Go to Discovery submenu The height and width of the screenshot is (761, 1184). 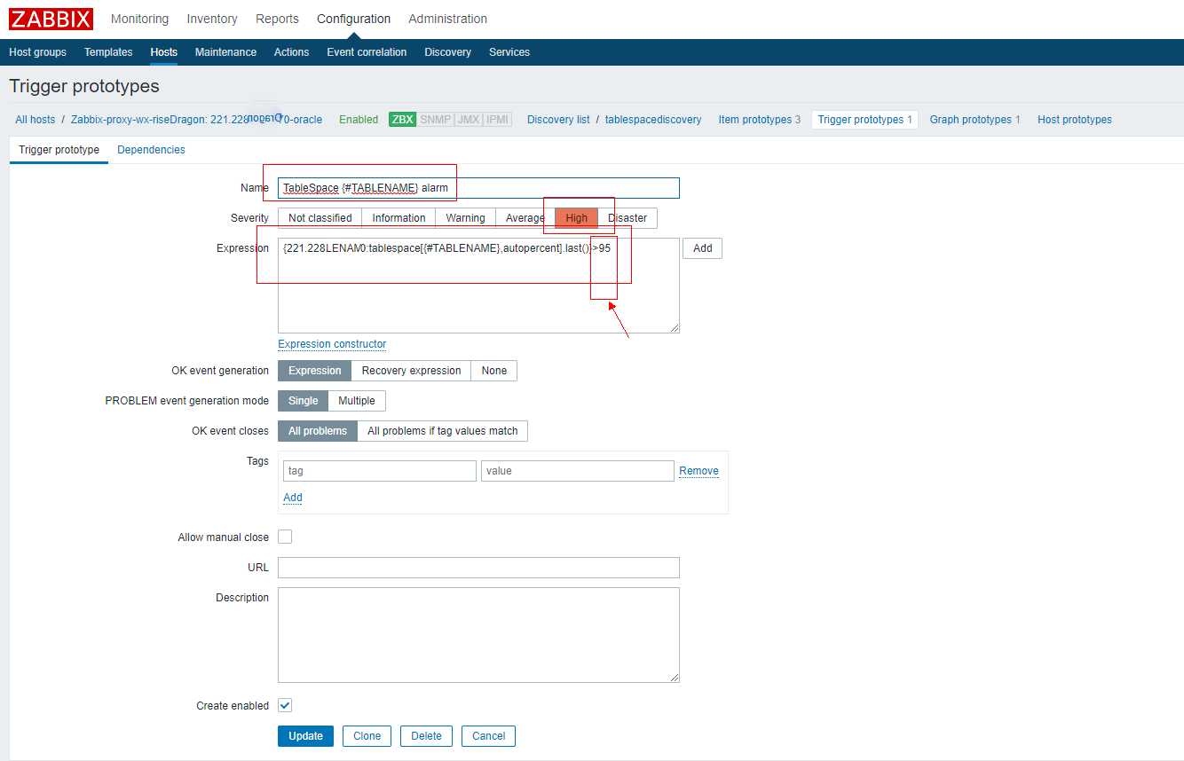click(x=447, y=52)
